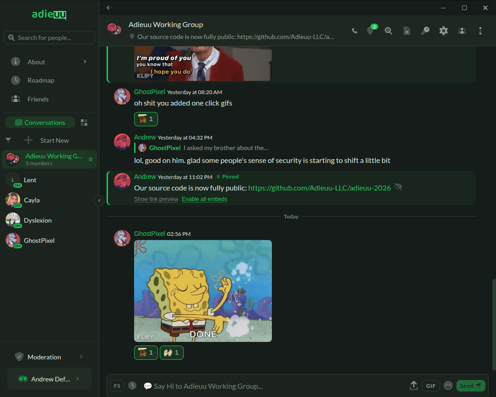Open the Friends page
The width and height of the screenshot is (496, 397).
pyautogui.click(x=38, y=99)
